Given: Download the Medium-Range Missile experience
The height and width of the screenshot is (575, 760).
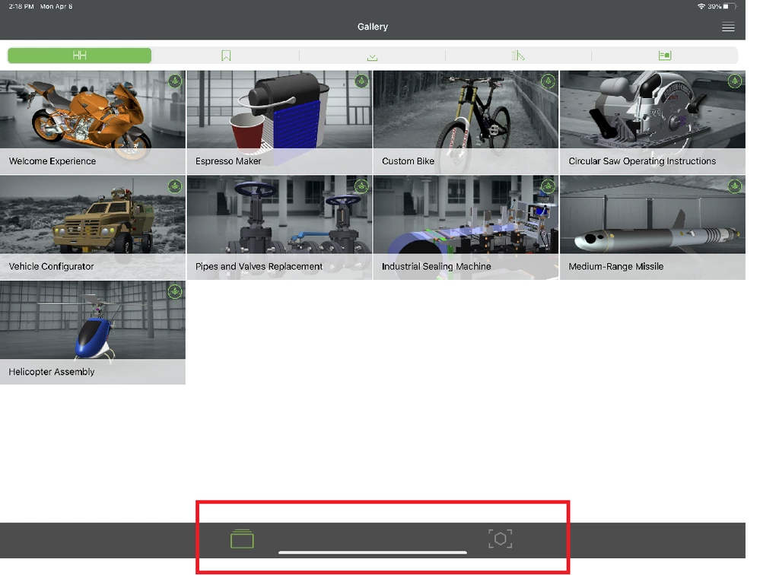Looking at the screenshot, I should coord(733,186).
